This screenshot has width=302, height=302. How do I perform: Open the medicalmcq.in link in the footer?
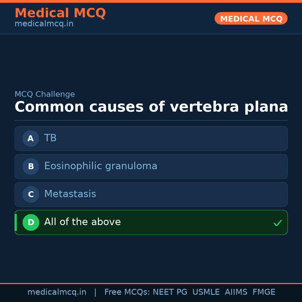[57, 292]
